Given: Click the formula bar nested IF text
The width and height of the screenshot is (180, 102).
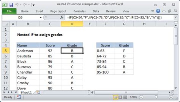Looking at the screenshot, I should click(114, 17).
